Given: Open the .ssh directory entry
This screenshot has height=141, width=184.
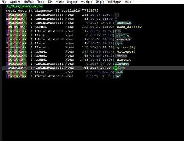Looking at the screenshot, I should click(119, 72).
